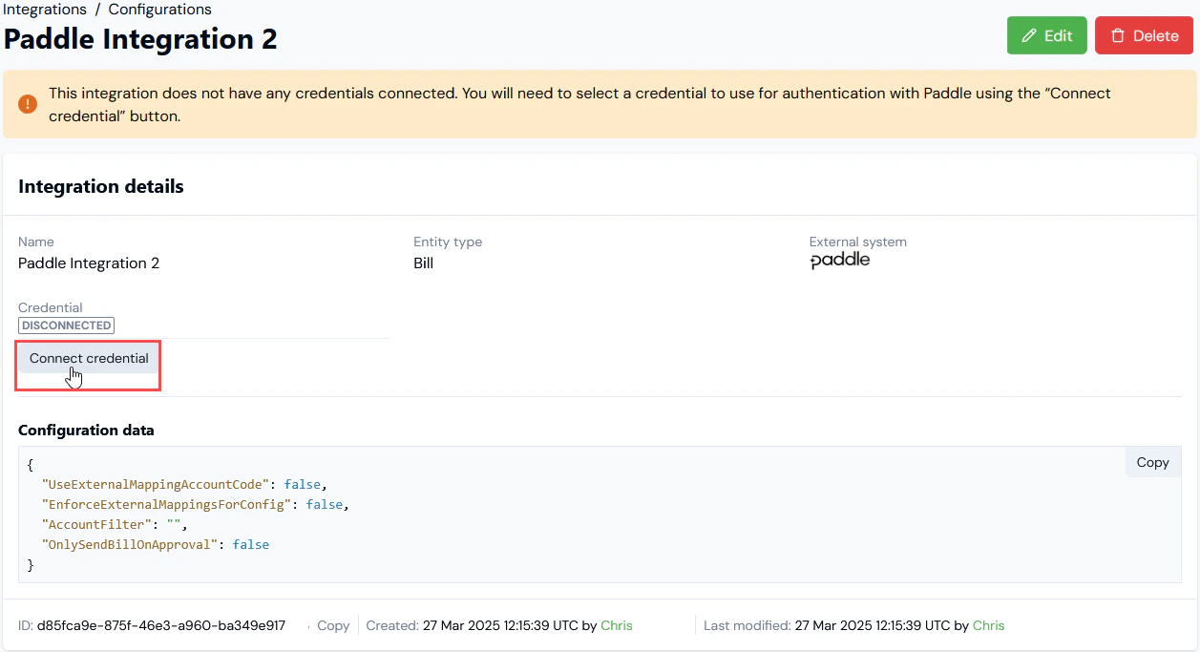
Task: Click the Paddle logo under External system
Action: point(839,261)
